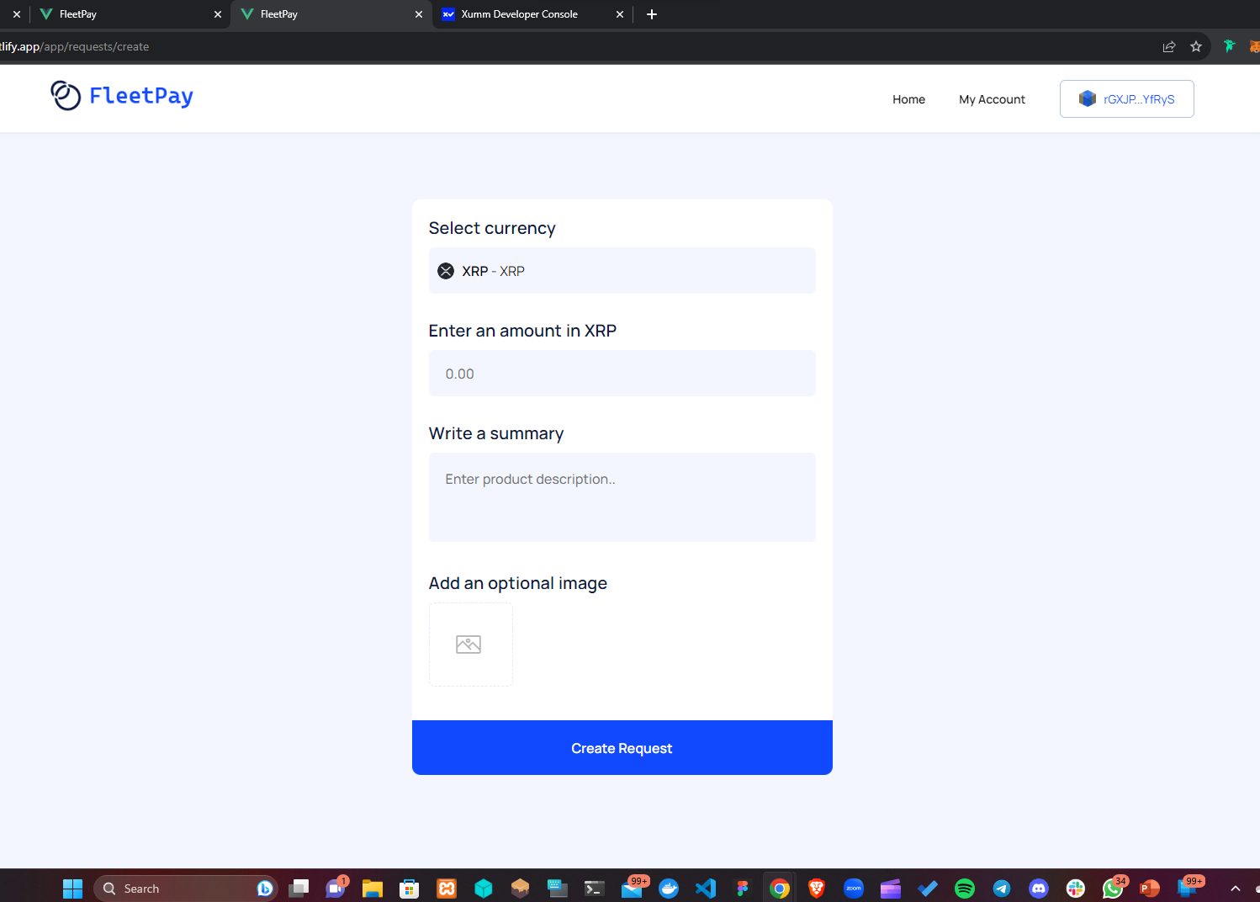
Task: Open PowerPoint from the taskbar
Action: [1150, 889]
